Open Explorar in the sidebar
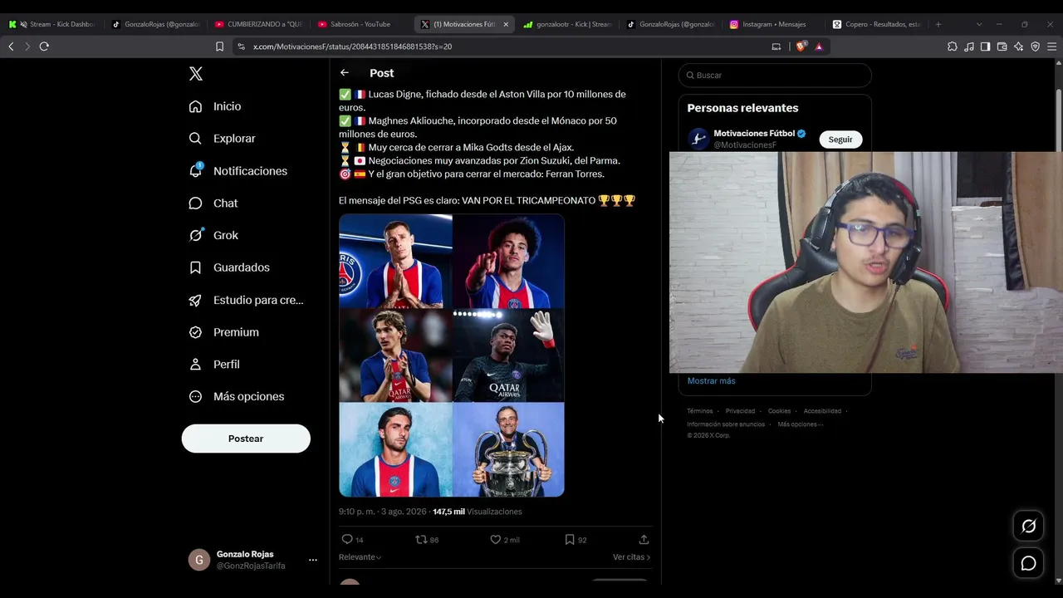This screenshot has width=1063, height=598. pos(222,139)
